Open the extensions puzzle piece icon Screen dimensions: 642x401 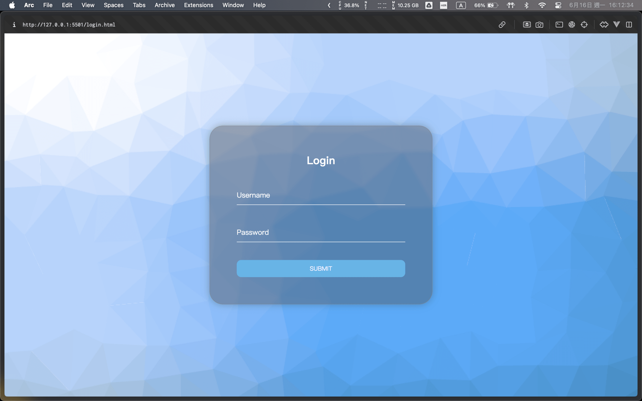click(604, 25)
